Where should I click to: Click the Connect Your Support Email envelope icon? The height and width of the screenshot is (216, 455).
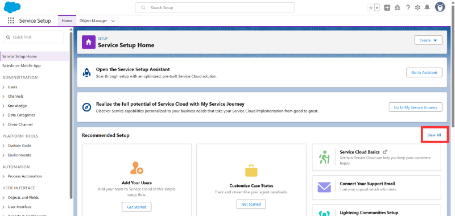pos(324,188)
